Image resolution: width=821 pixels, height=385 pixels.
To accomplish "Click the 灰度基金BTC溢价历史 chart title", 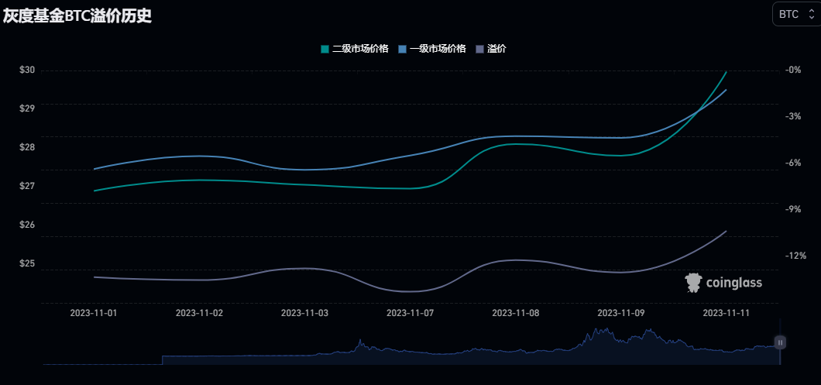I will (77, 15).
